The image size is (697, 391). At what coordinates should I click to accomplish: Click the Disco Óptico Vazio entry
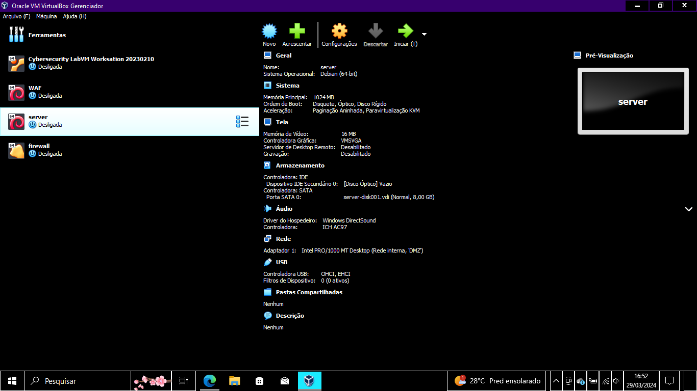(x=368, y=184)
